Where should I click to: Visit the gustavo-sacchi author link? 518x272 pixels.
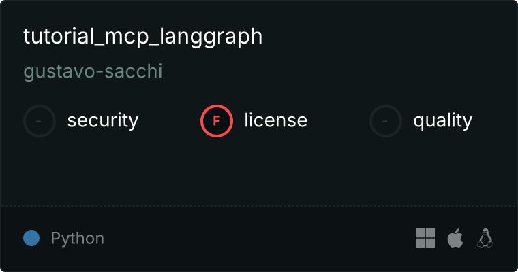coord(93,71)
